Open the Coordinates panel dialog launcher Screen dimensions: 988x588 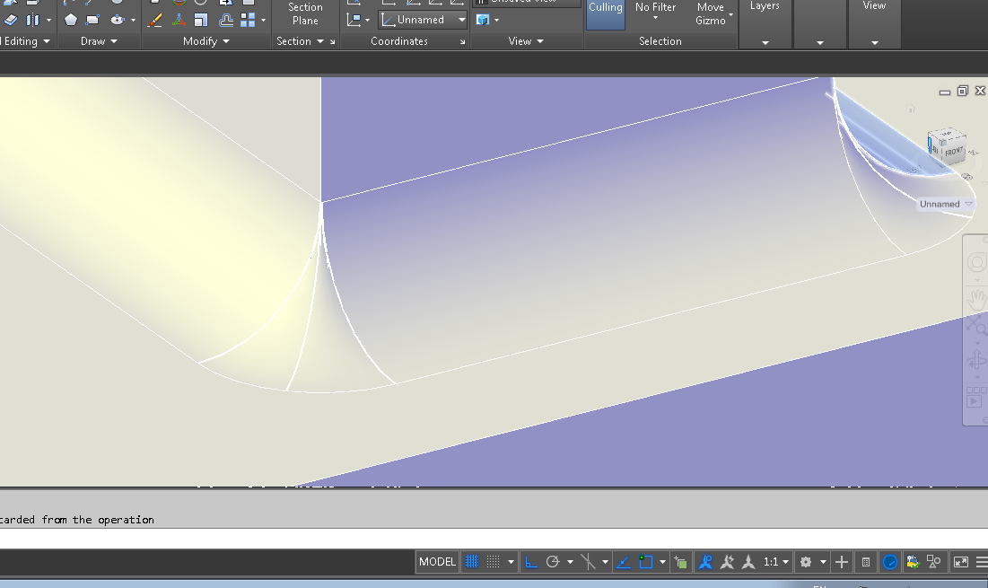tap(462, 41)
